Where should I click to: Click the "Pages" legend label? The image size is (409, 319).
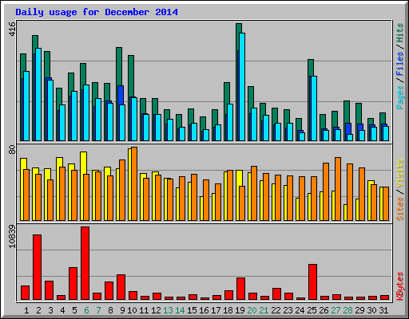[399, 97]
